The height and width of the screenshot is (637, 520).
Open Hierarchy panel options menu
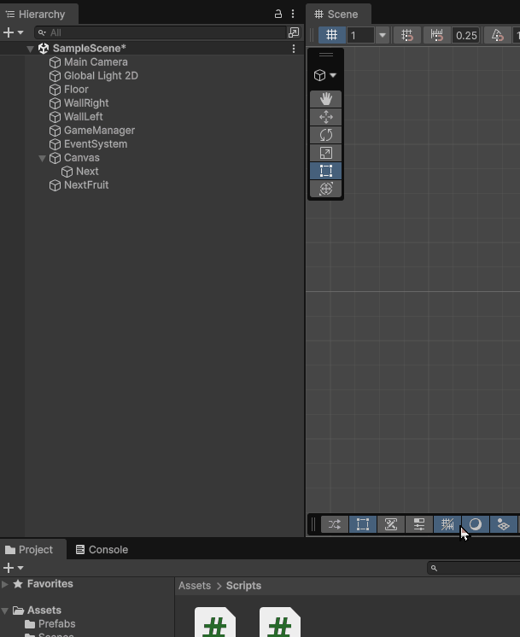coord(293,14)
